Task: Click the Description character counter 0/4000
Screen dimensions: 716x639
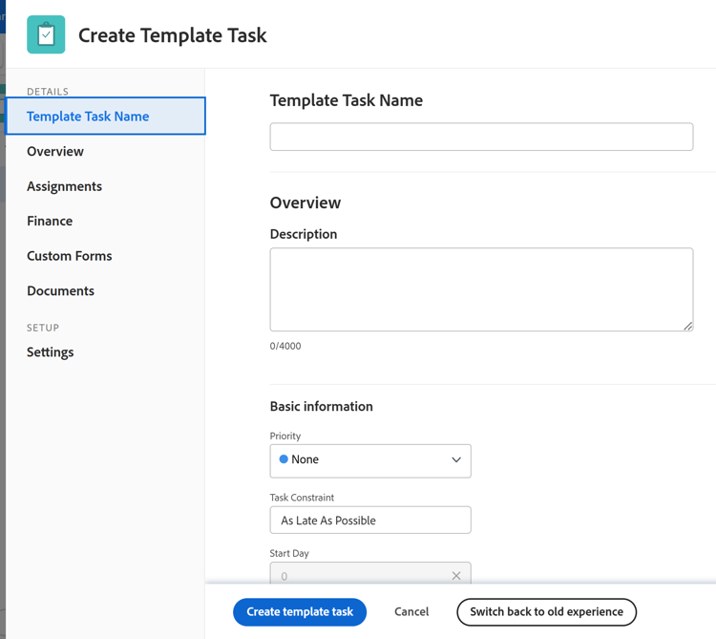Action: 285,346
